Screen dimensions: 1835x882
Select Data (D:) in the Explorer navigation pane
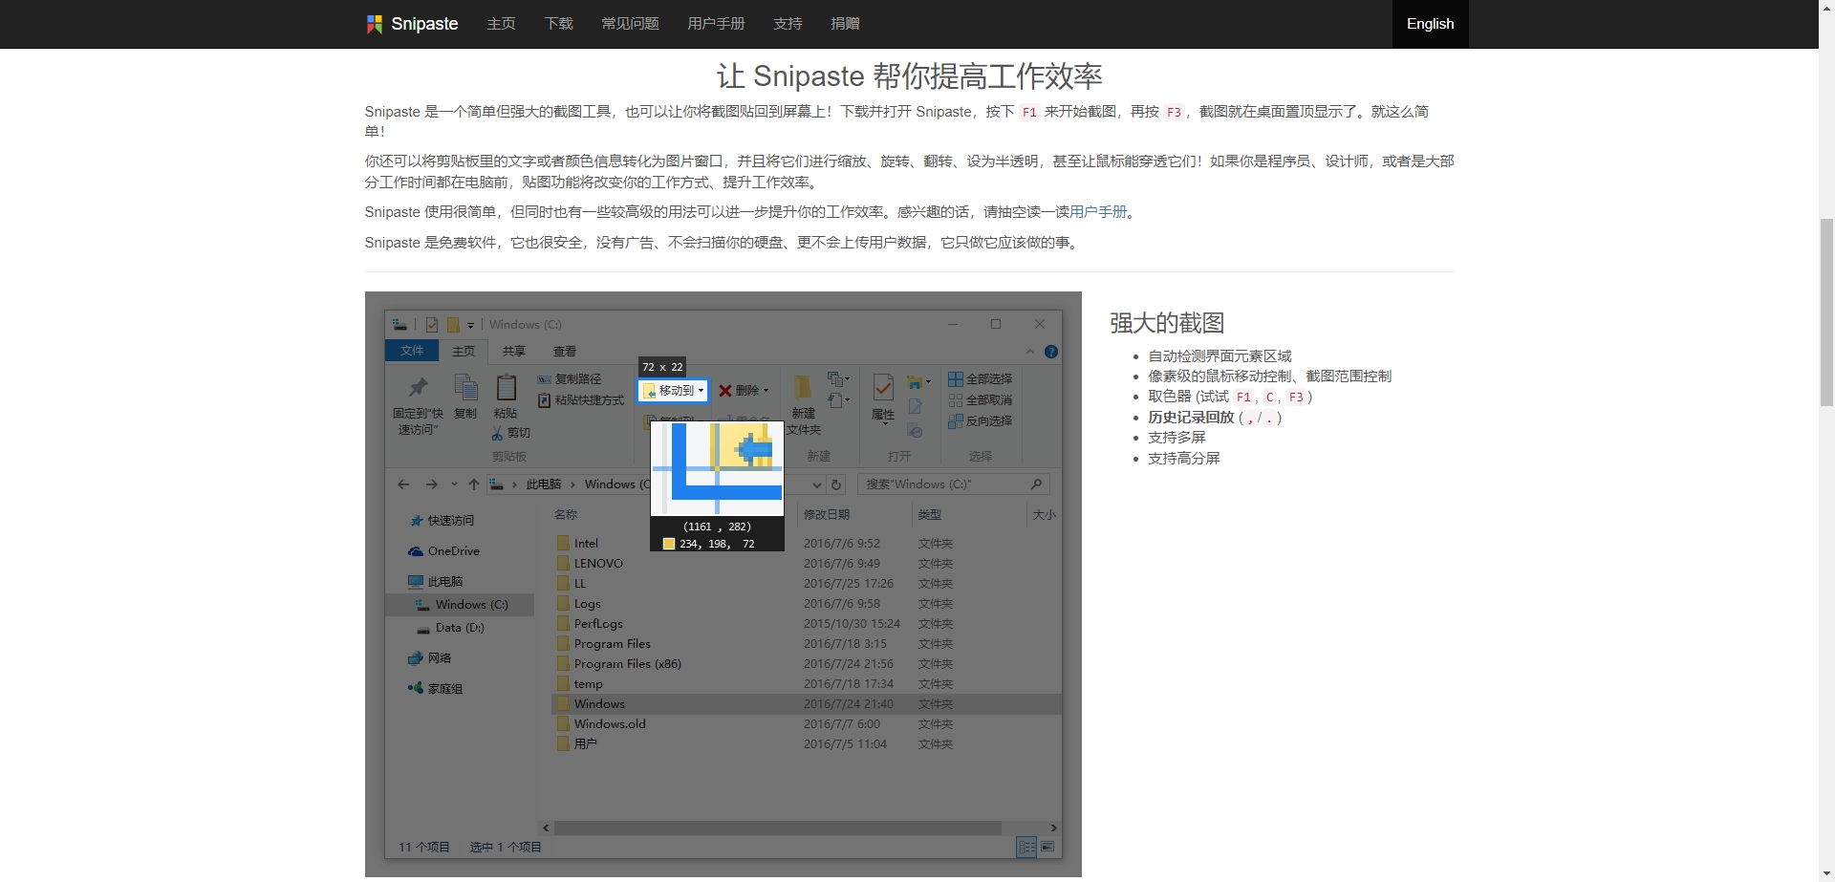click(x=451, y=628)
